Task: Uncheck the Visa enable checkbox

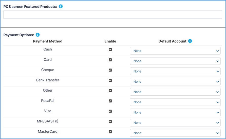Action: pyautogui.click(x=110, y=111)
